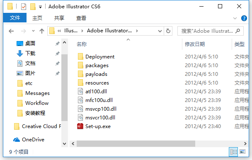Select the packages folder icon
Image resolution: width=252 pixels, height=160 pixels.
(x=80, y=65)
